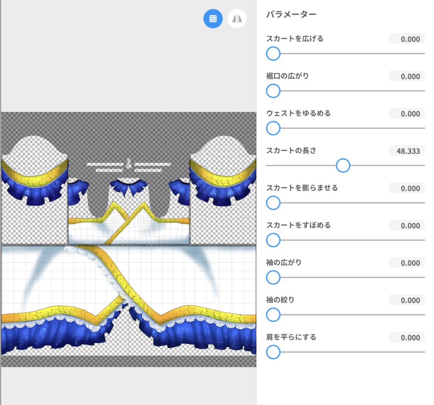Click the スカートを膨らませる slider handle
This screenshot has height=405, width=434.
coord(273,203)
